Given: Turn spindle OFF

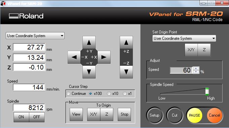Looking at the screenshot, I should 37,117.
